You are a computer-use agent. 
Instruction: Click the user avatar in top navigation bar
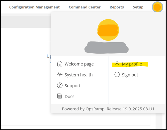click(x=157, y=7)
